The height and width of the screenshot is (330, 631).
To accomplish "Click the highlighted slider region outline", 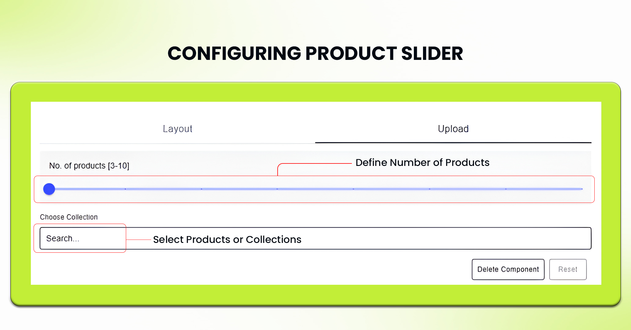I will tap(315, 177).
